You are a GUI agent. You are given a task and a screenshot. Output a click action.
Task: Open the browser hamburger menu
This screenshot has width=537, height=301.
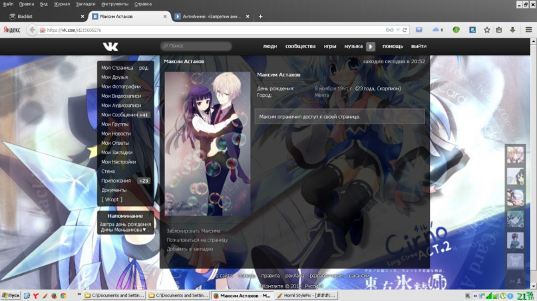coord(528,30)
